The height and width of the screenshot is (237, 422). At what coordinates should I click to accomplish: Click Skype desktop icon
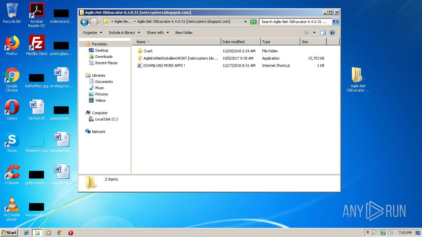[12, 142]
